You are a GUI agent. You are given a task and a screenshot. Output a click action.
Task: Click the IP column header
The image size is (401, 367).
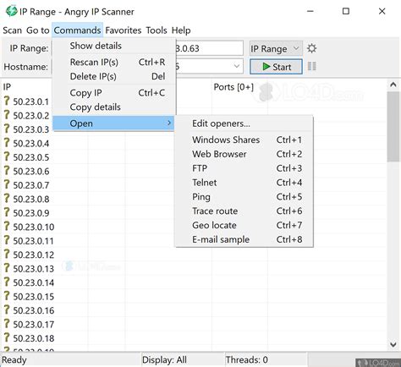(x=7, y=87)
